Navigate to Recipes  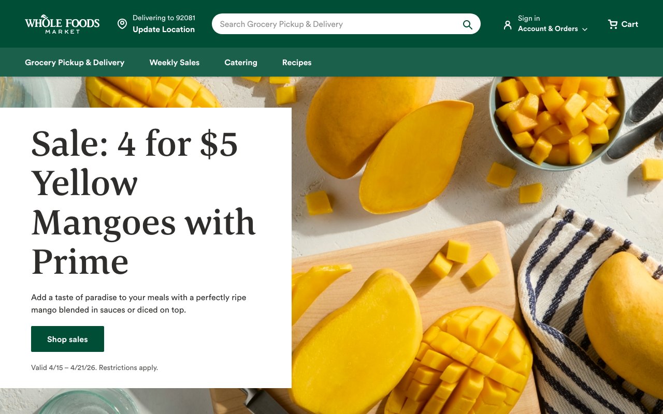tap(297, 63)
